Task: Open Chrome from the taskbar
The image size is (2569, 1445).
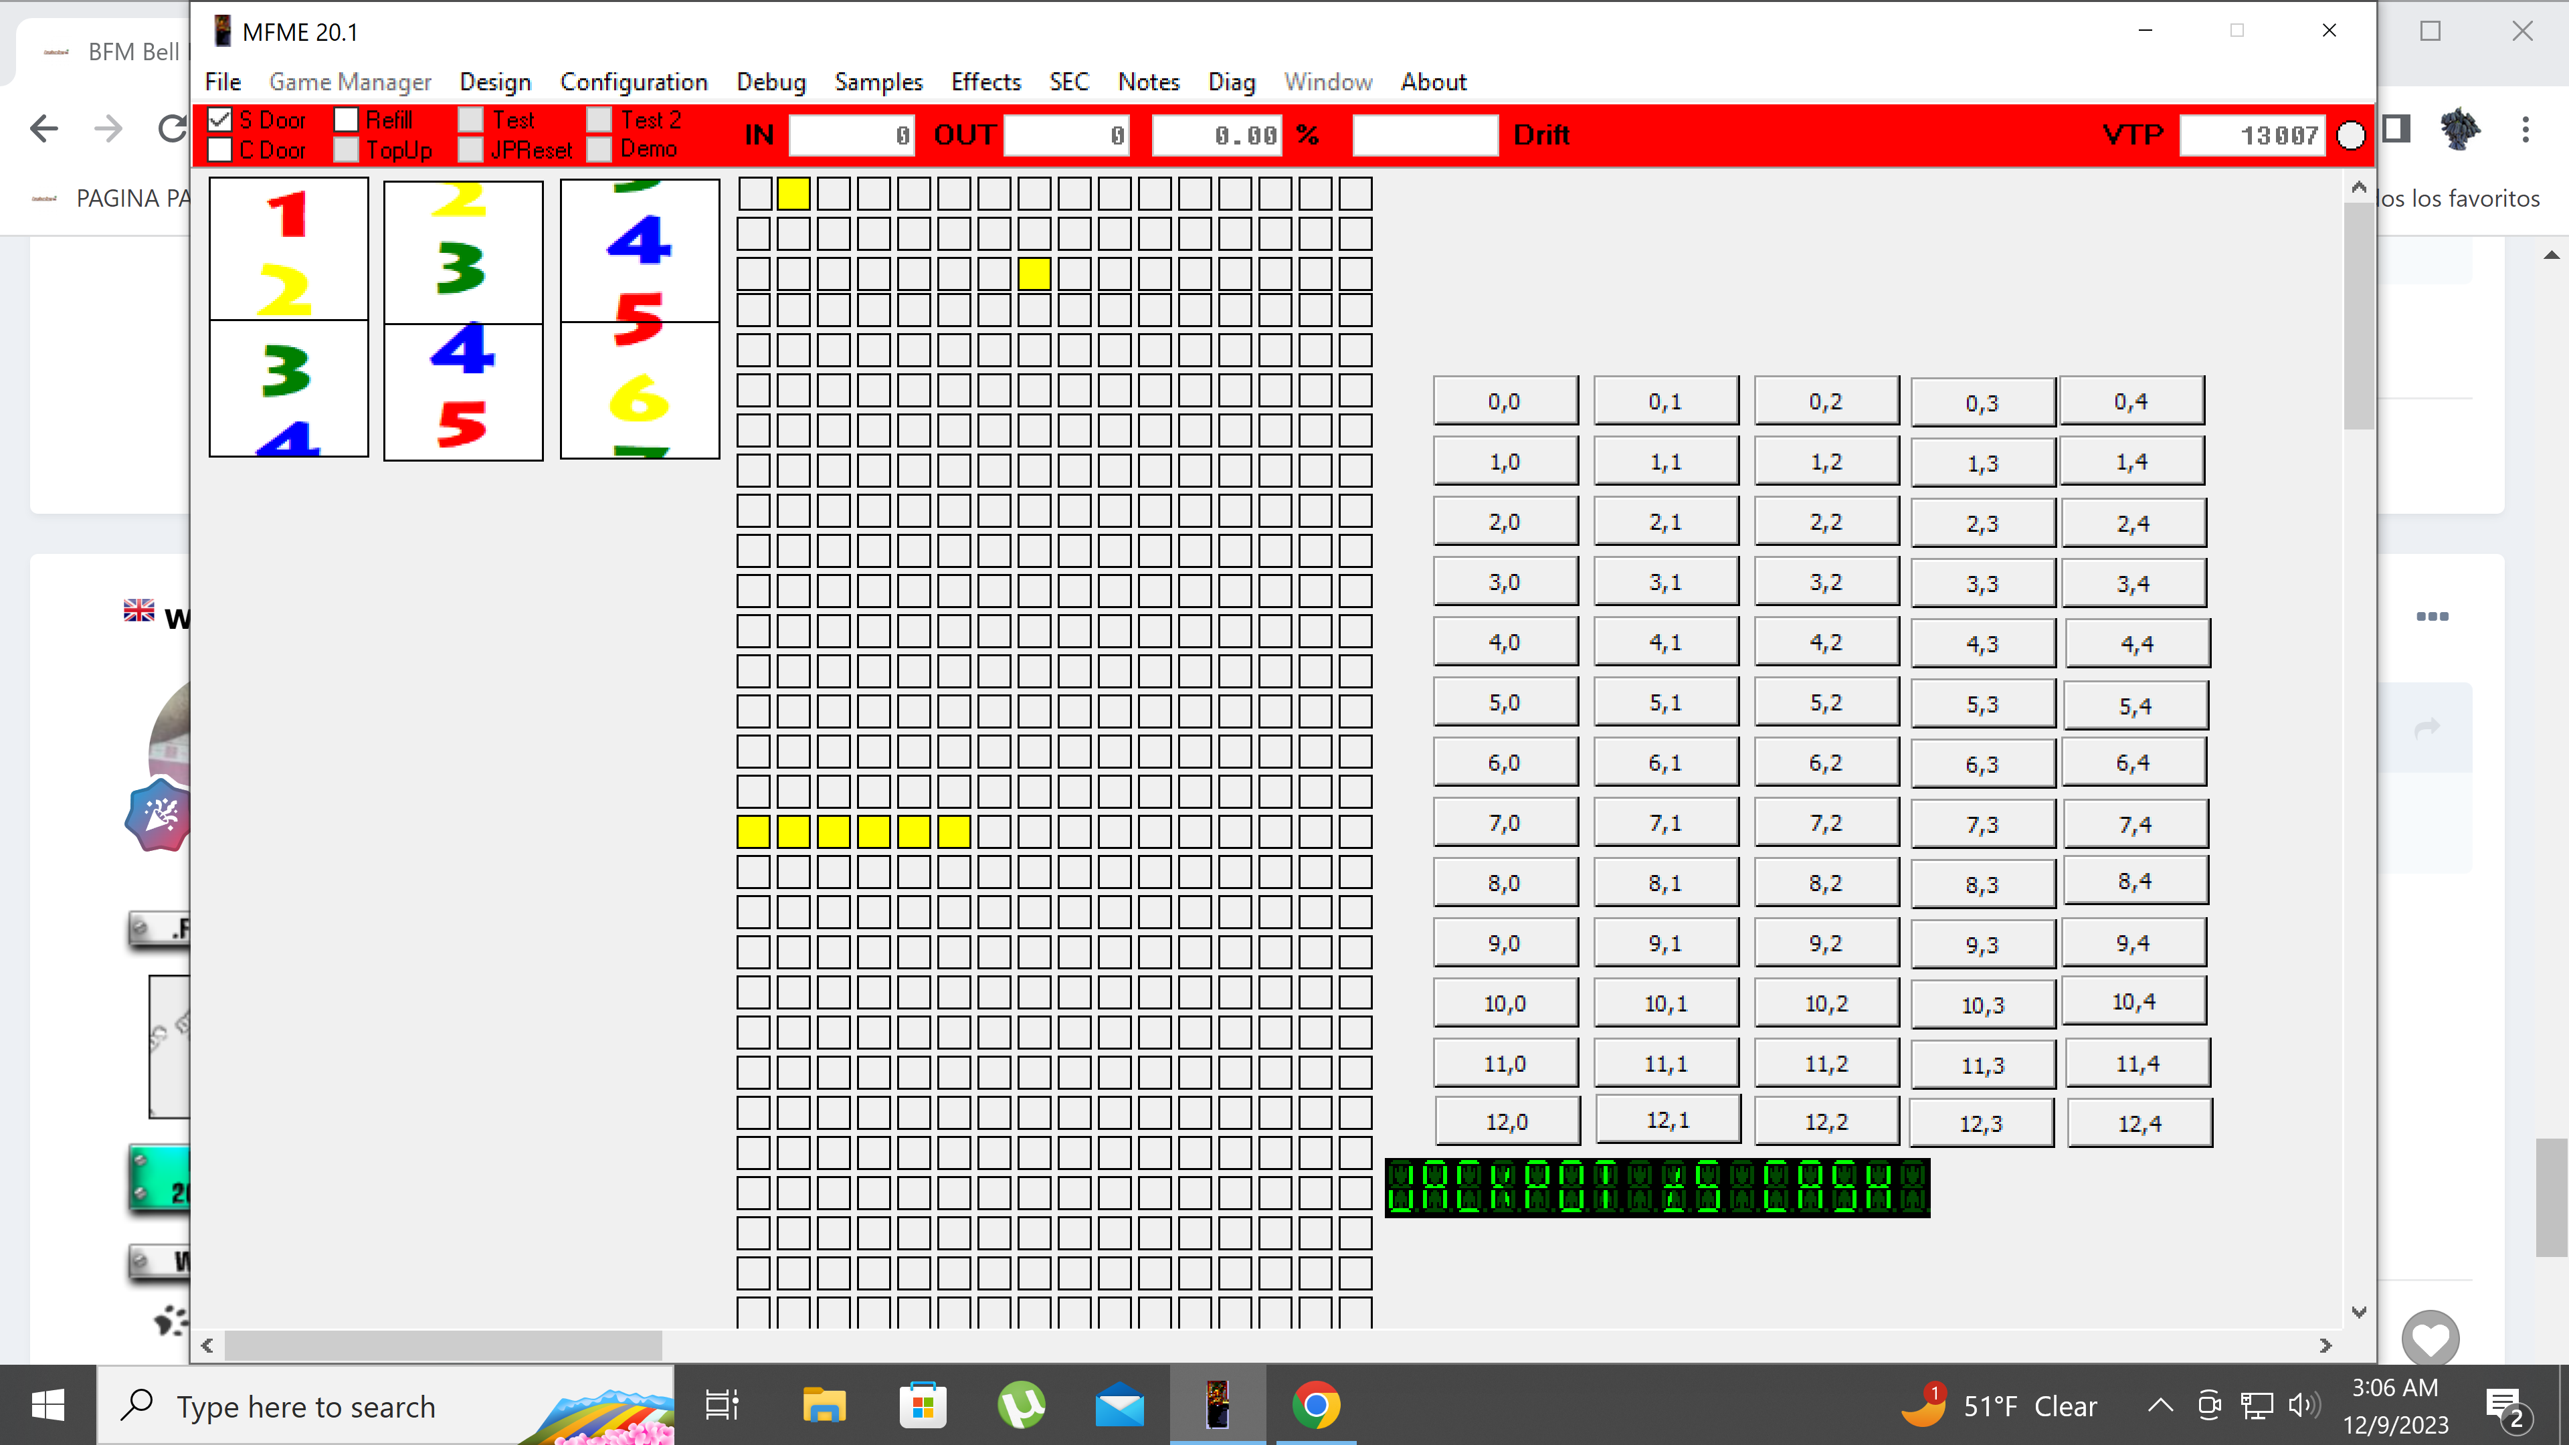Action: click(x=1315, y=1405)
